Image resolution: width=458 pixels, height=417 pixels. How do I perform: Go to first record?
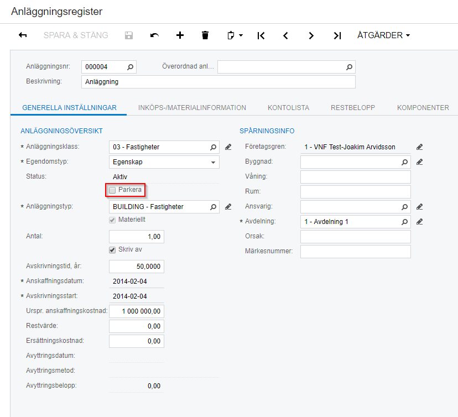[x=261, y=35]
